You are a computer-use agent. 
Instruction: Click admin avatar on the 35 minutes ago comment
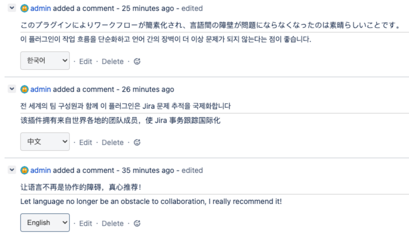point(24,171)
